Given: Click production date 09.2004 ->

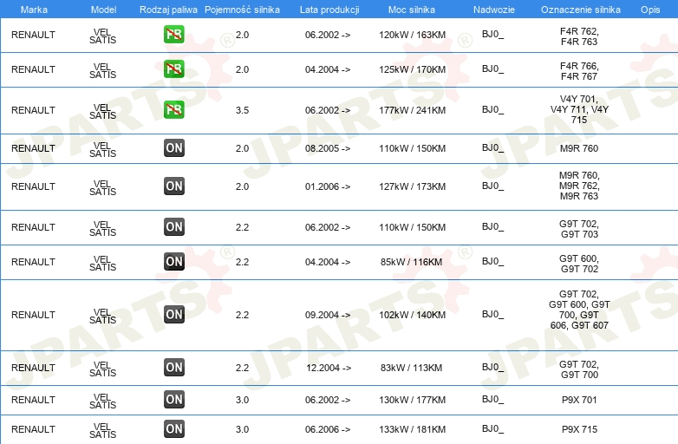Looking at the screenshot, I should (328, 315).
